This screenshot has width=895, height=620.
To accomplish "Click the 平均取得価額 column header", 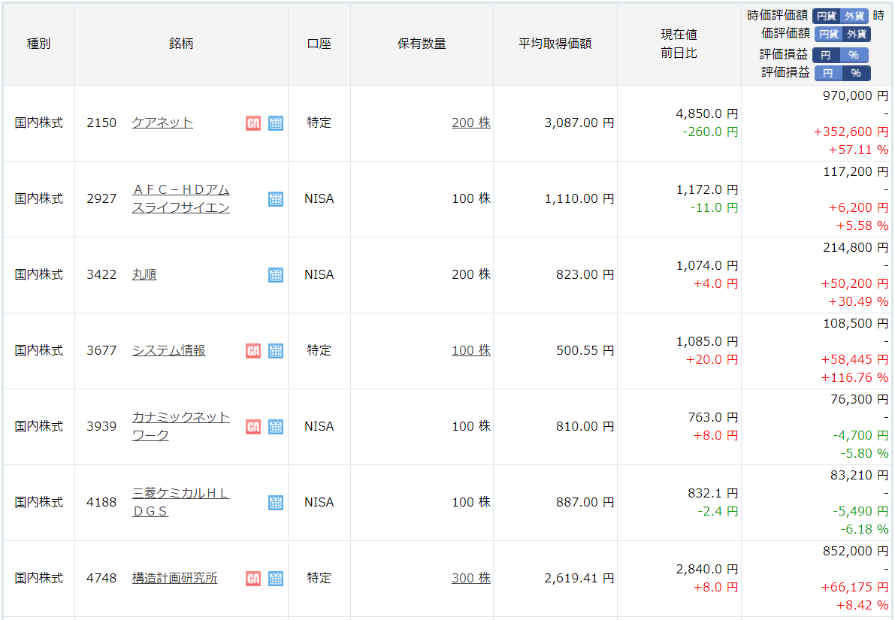I will tap(555, 44).
